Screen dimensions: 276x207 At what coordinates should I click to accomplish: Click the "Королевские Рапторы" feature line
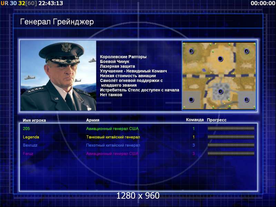123,57
